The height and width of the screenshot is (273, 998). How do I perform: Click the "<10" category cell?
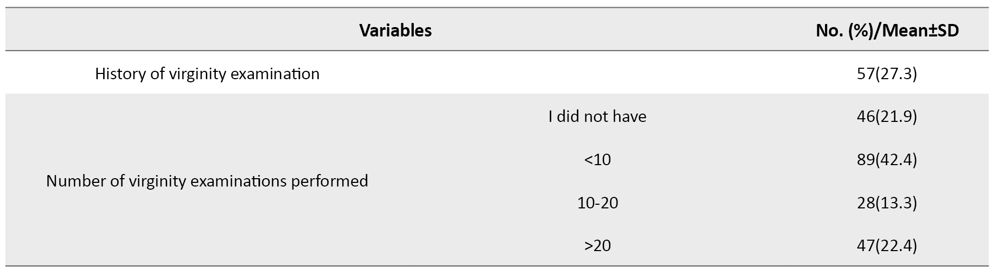pos(597,159)
